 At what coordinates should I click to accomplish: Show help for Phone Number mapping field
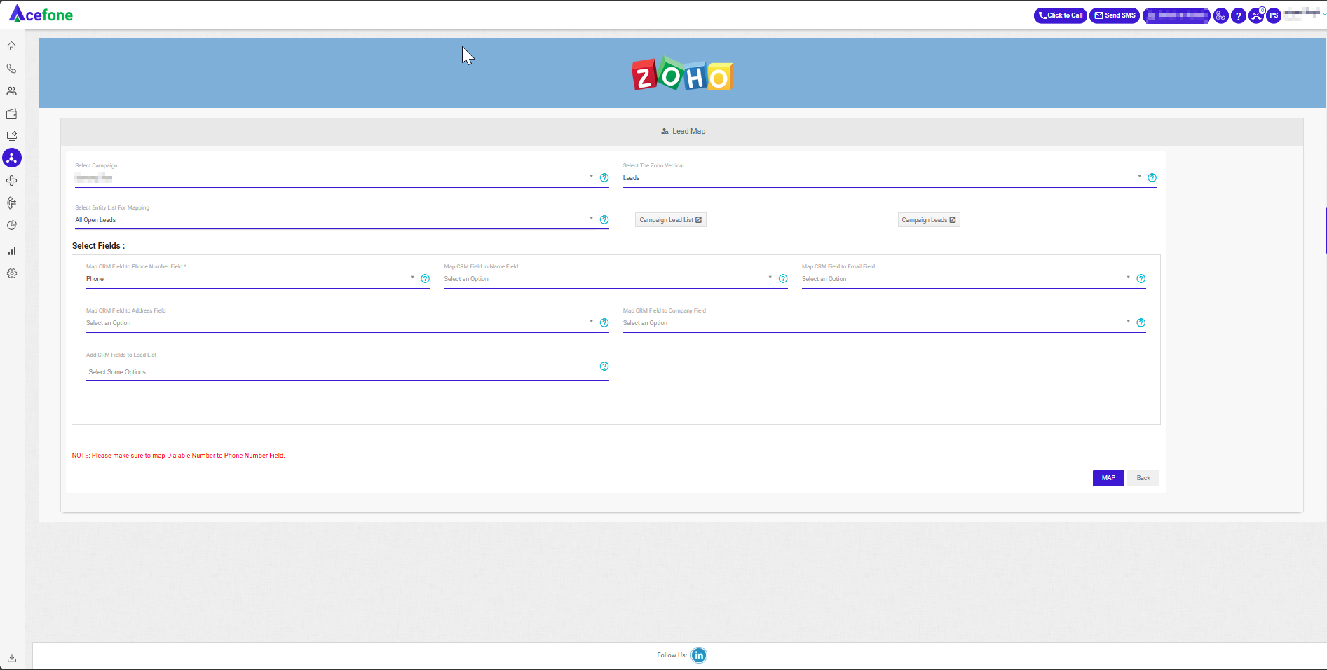click(425, 279)
